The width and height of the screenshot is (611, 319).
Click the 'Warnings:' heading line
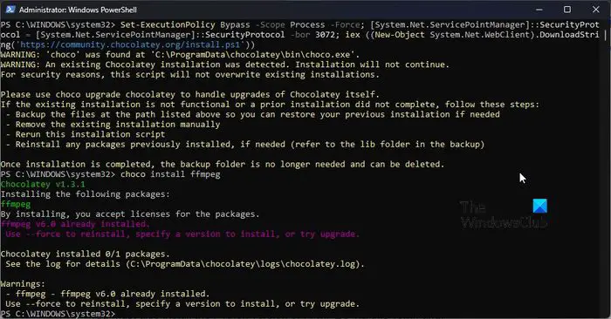click(23, 284)
